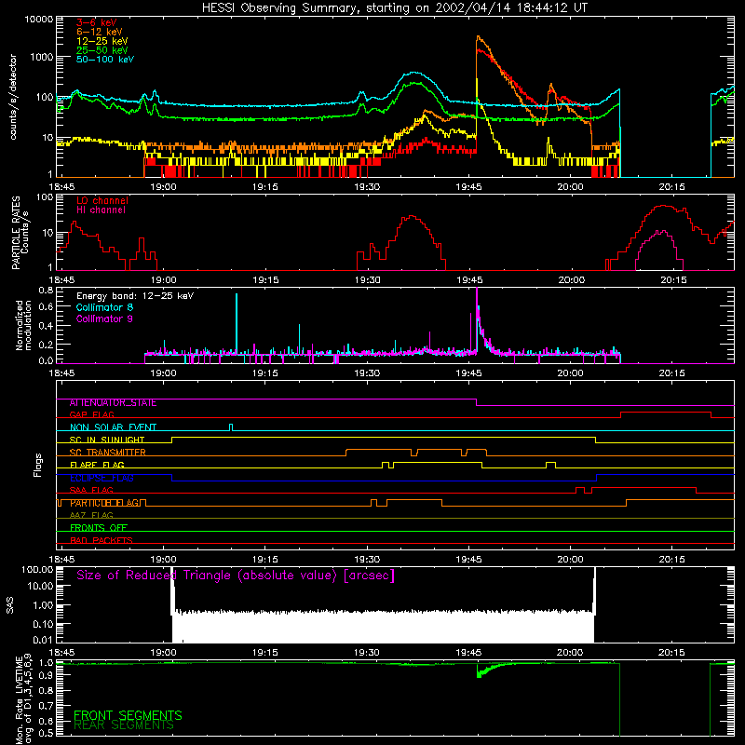Click the SC_IN_SUNLIGHT flag label
This screenshot has width=745, height=745.
click(x=107, y=440)
